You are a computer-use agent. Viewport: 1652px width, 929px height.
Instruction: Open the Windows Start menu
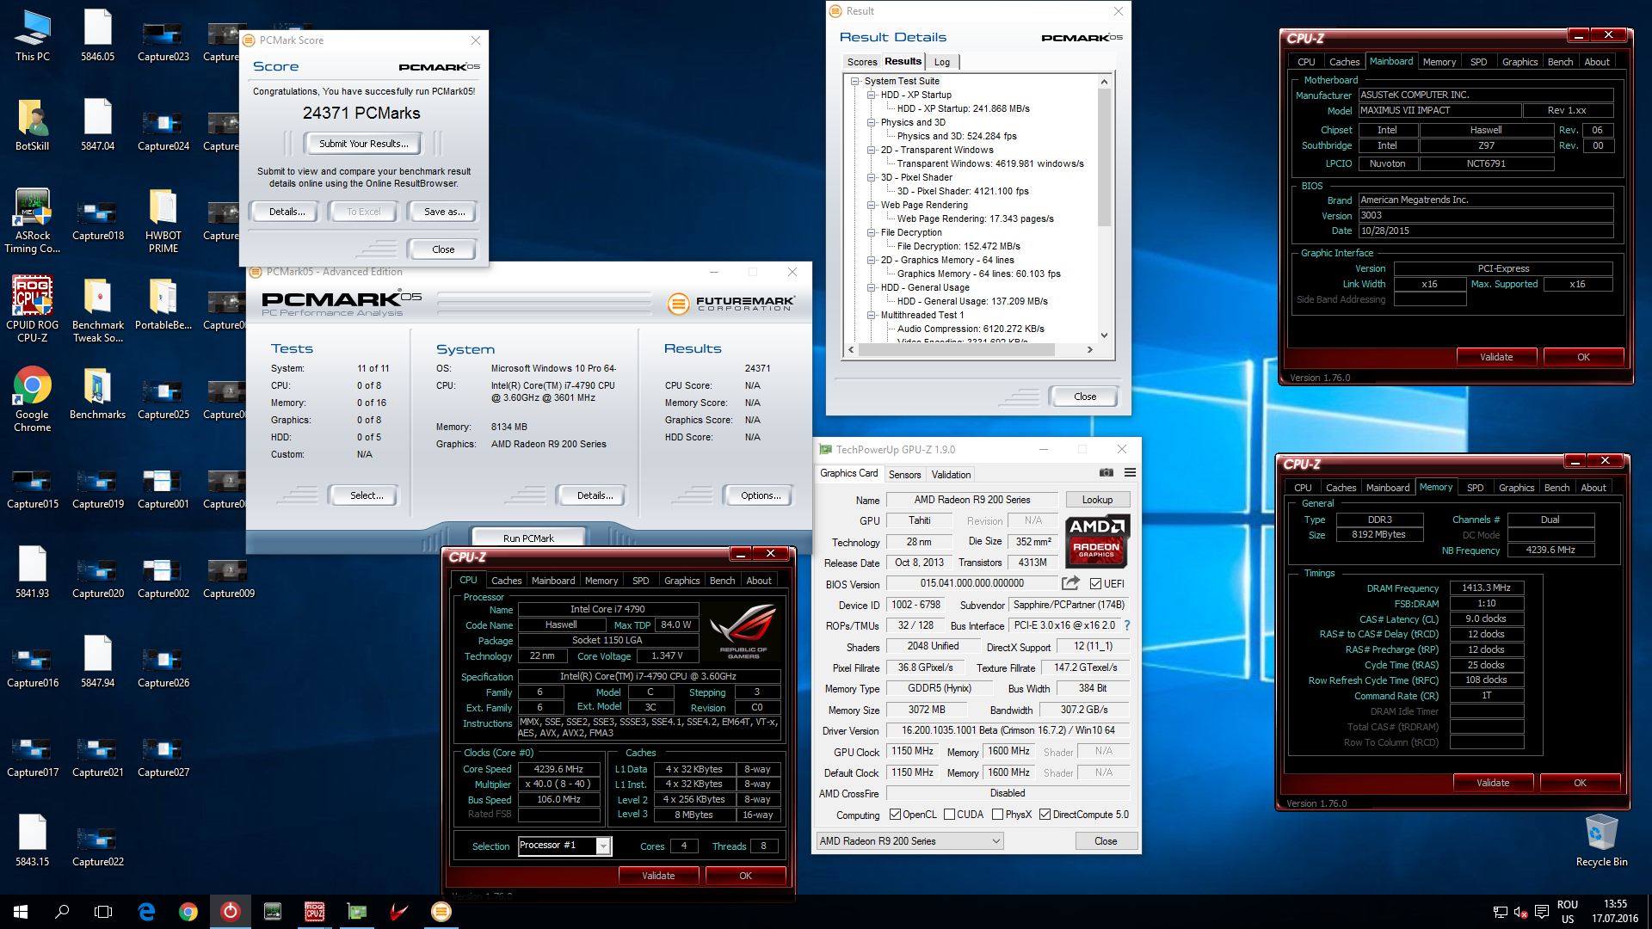point(21,912)
